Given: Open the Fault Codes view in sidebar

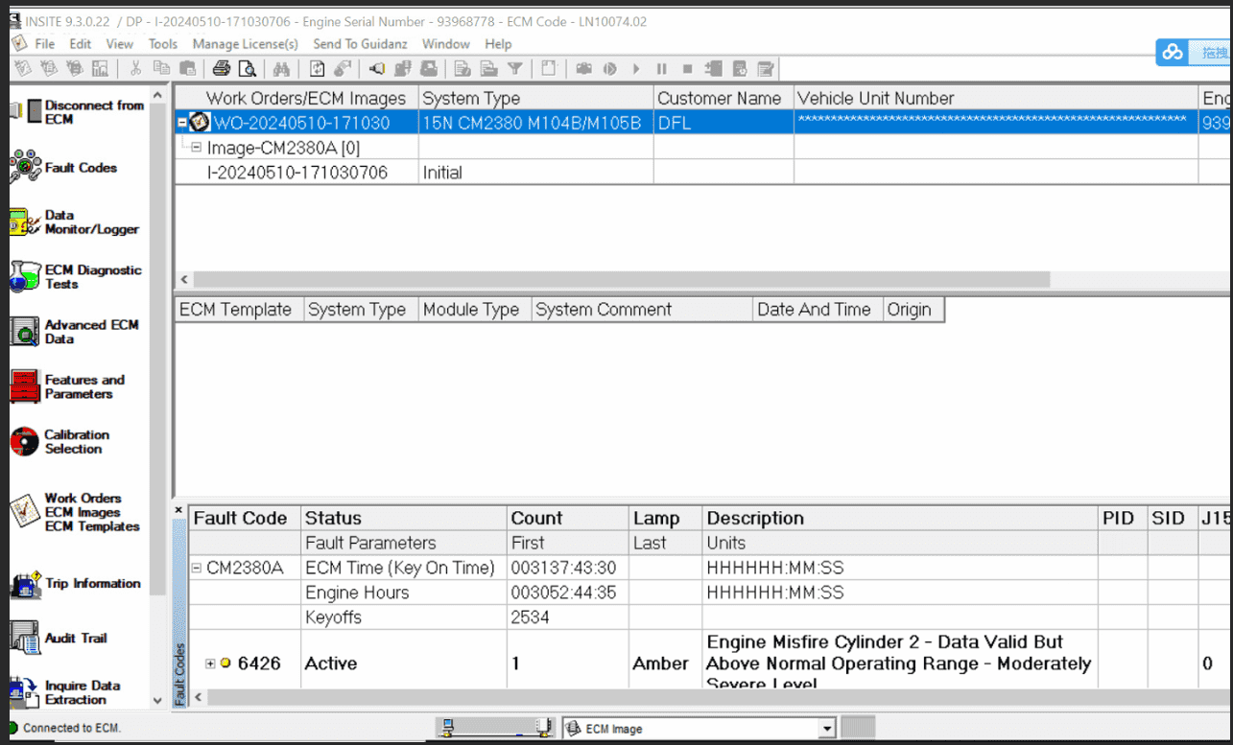Looking at the screenshot, I should [80, 168].
